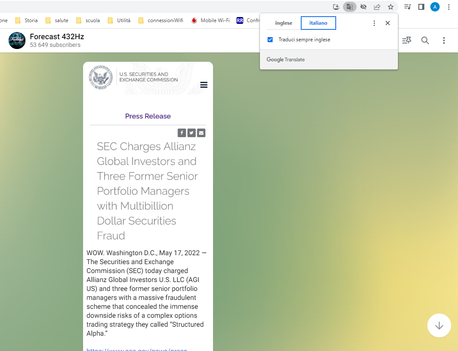Click the hamburger menu in SEC image

pyautogui.click(x=204, y=85)
